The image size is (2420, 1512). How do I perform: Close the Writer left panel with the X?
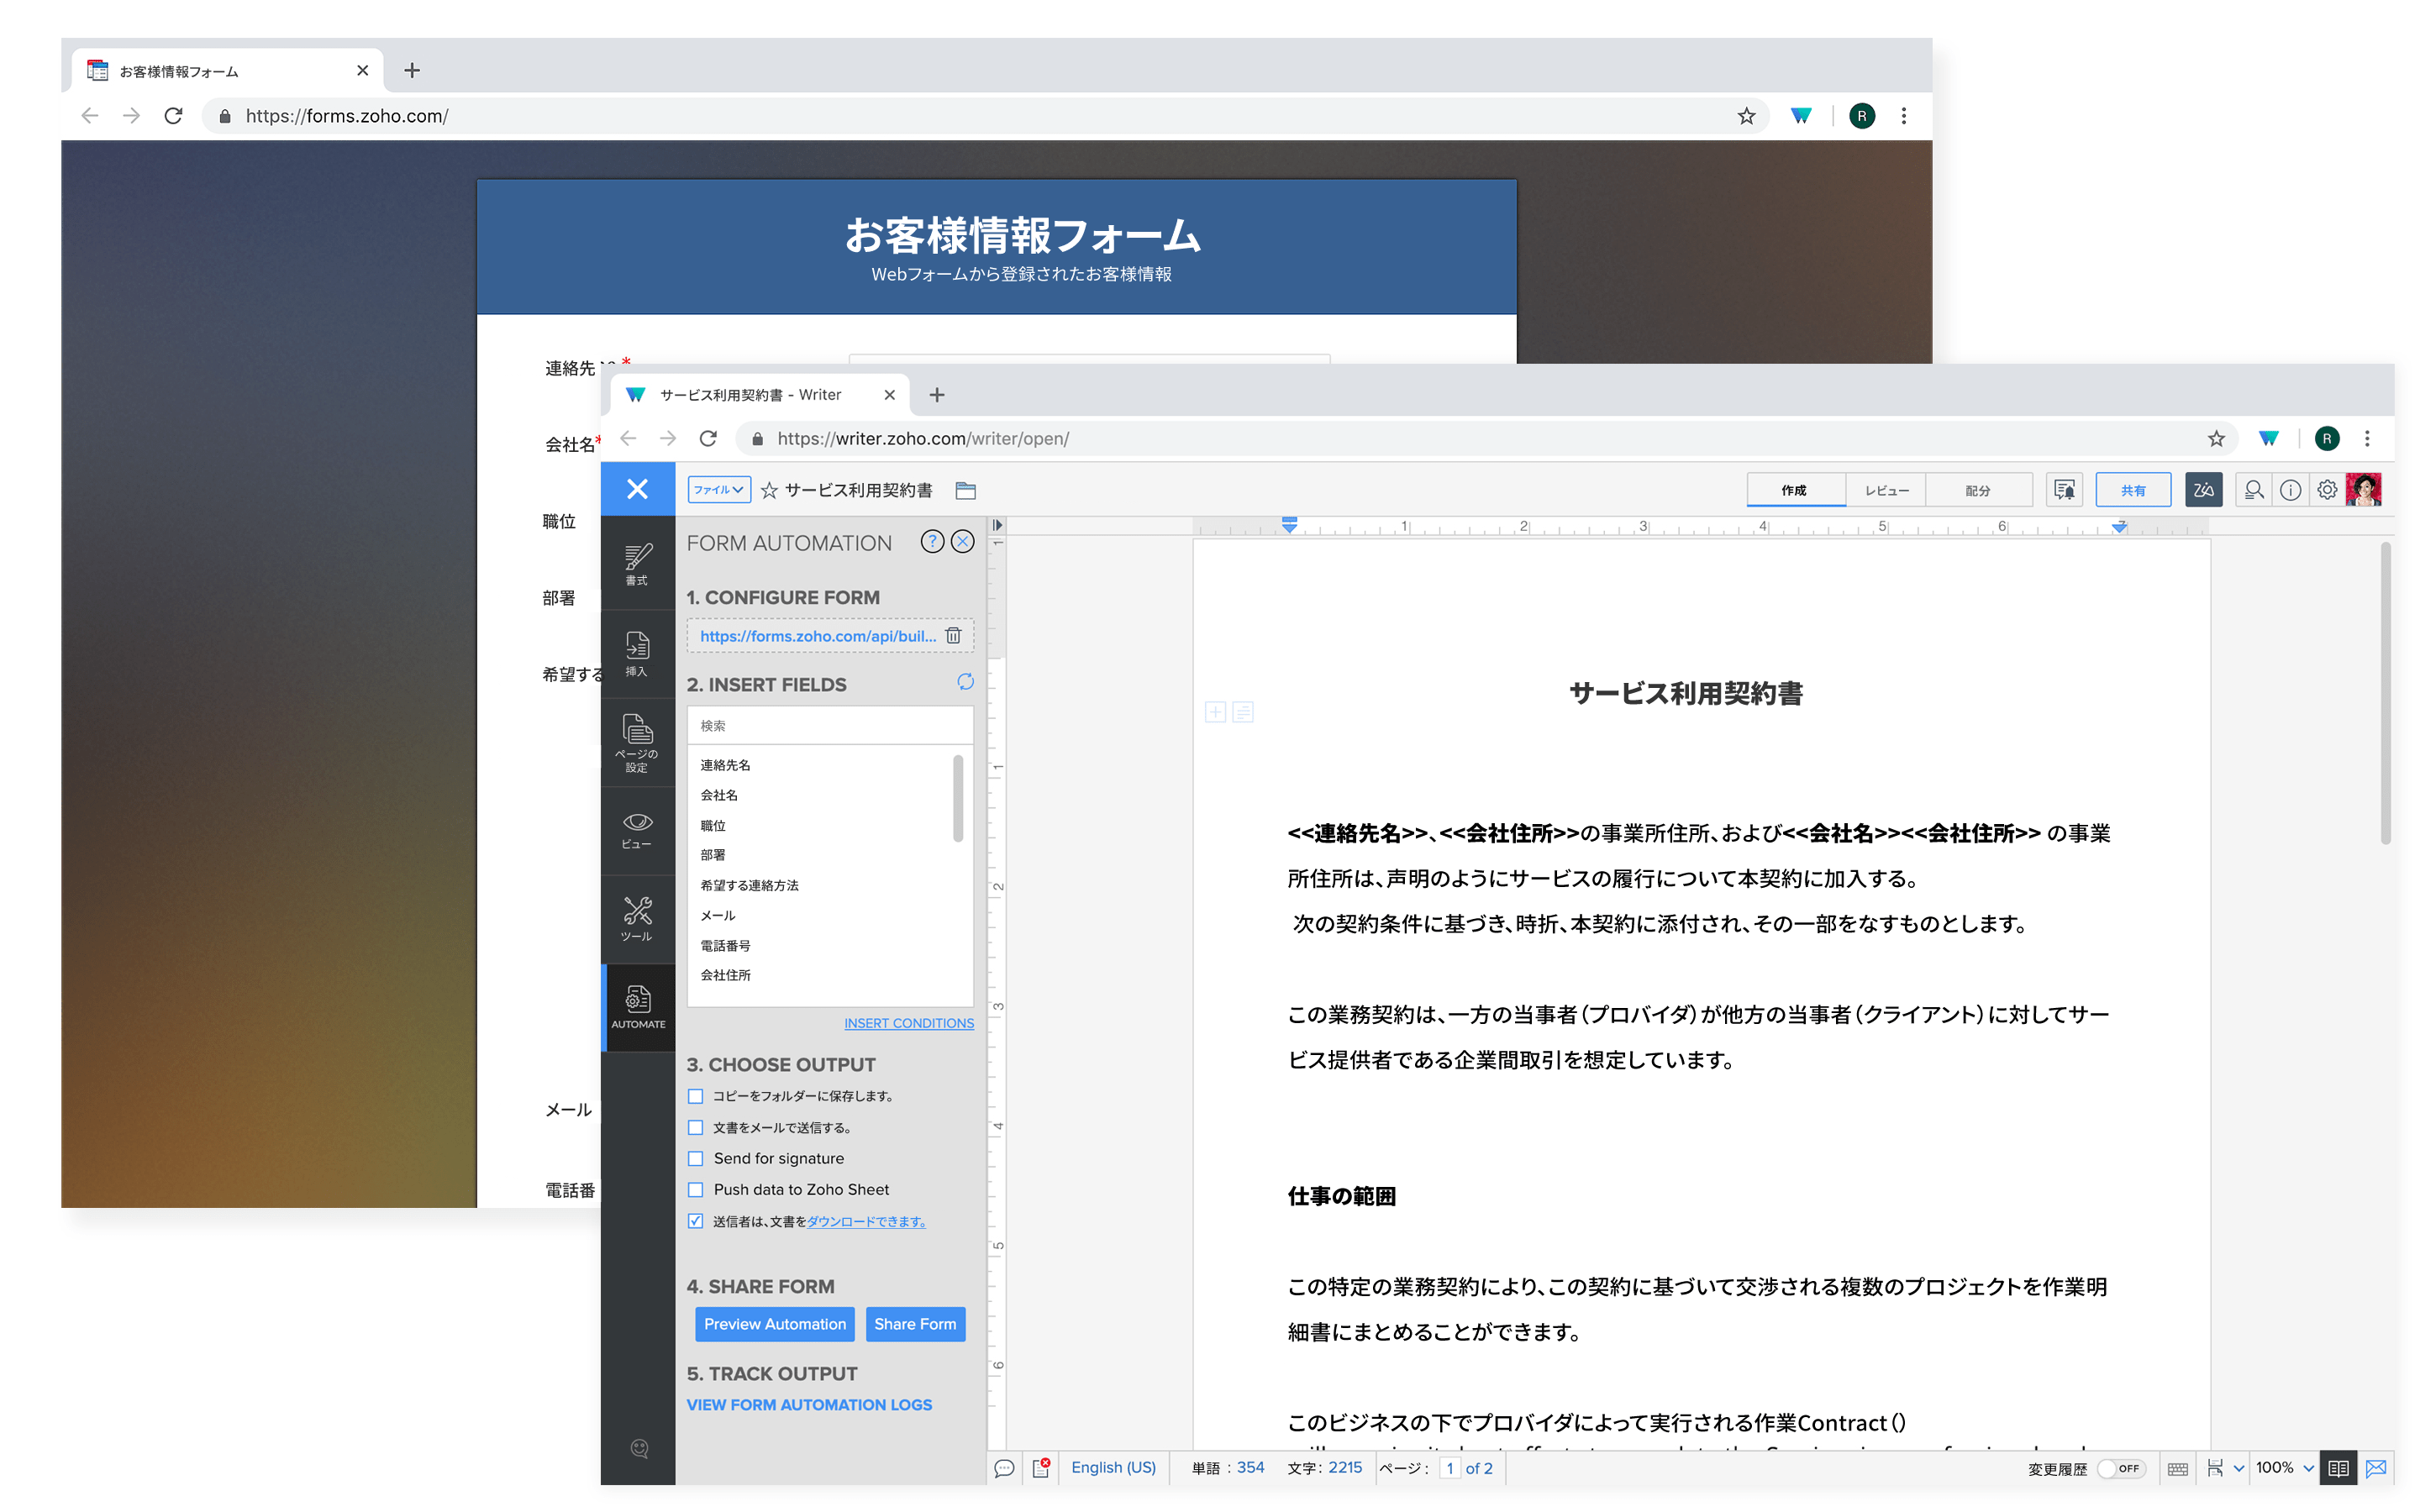point(637,489)
